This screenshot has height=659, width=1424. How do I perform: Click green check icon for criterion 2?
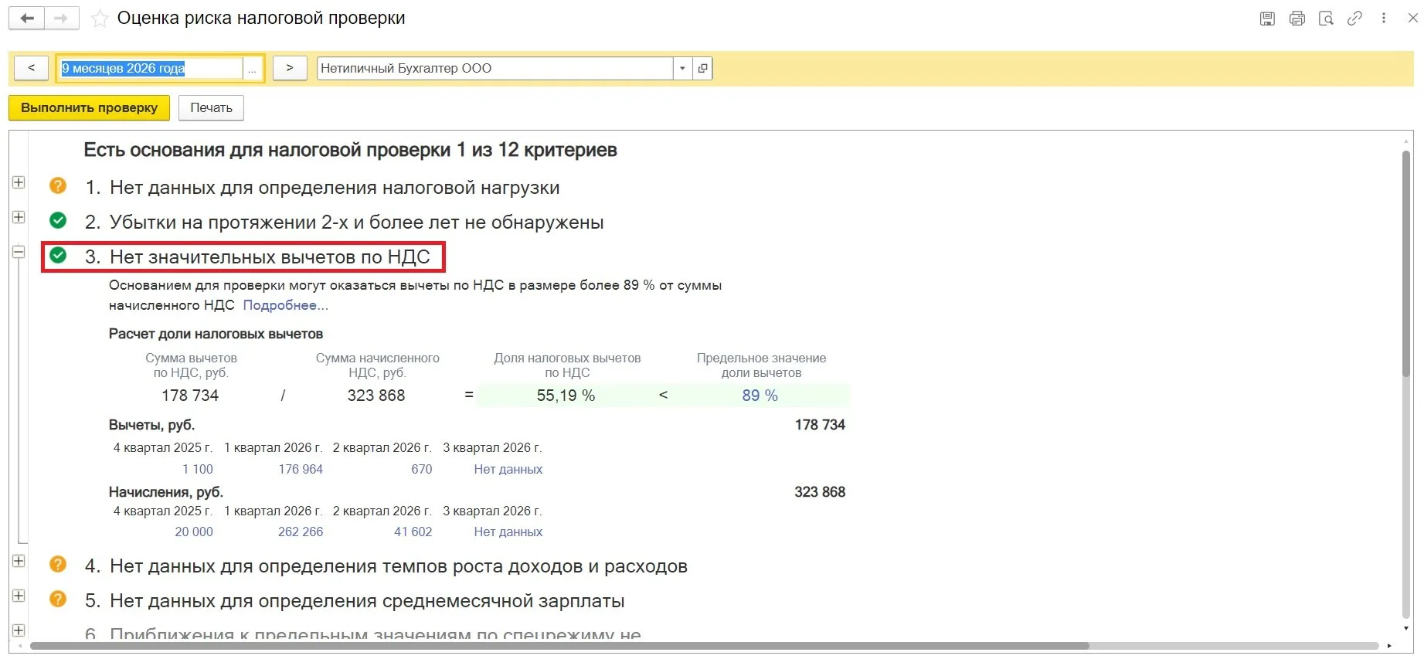point(58,220)
